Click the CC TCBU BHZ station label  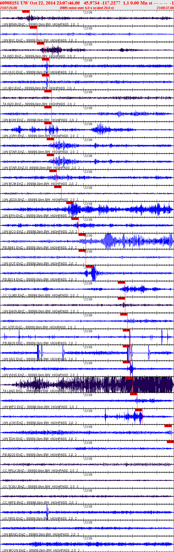(14, 487)
